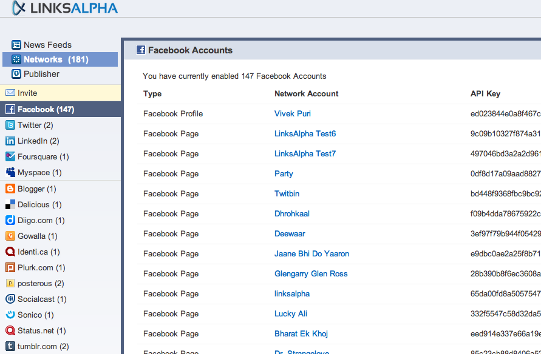Open posterous (2) network
Viewport: 541px width, 354px height.
pyautogui.click(x=41, y=284)
